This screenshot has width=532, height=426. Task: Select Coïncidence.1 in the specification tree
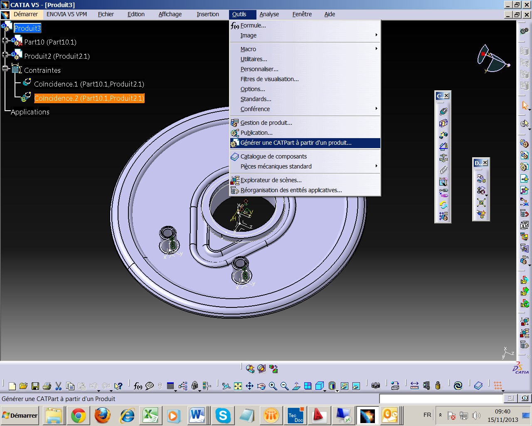tap(89, 84)
